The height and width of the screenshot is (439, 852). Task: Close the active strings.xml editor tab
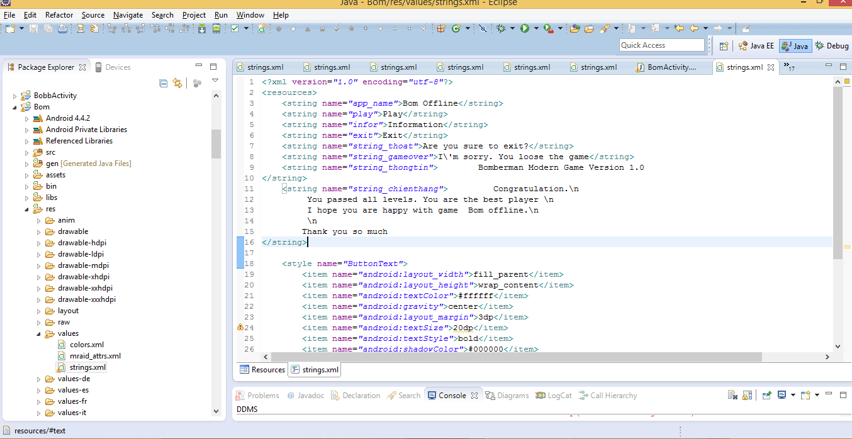[770, 67]
